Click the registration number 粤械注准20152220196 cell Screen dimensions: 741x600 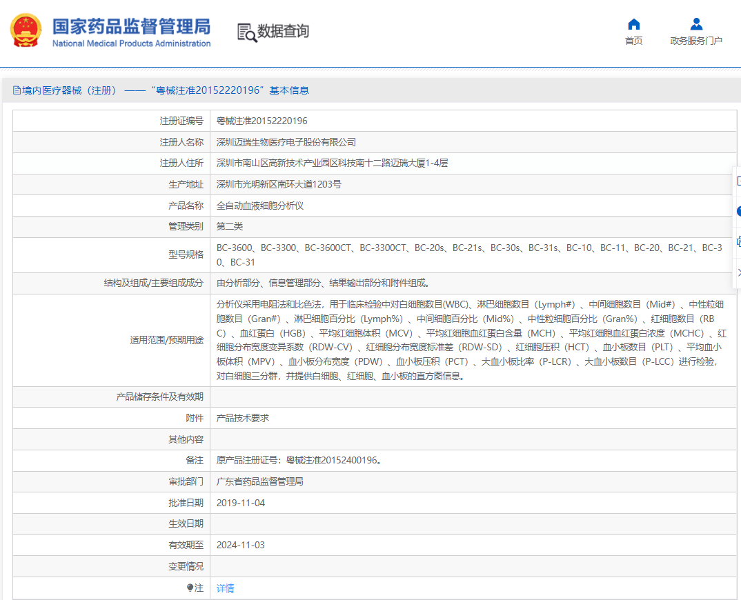coord(473,121)
